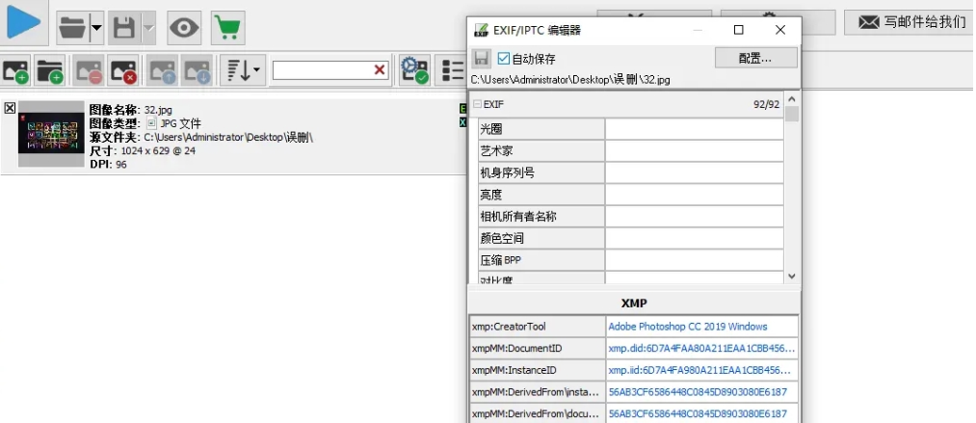Click the 源文件夹 path text

[201, 137]
